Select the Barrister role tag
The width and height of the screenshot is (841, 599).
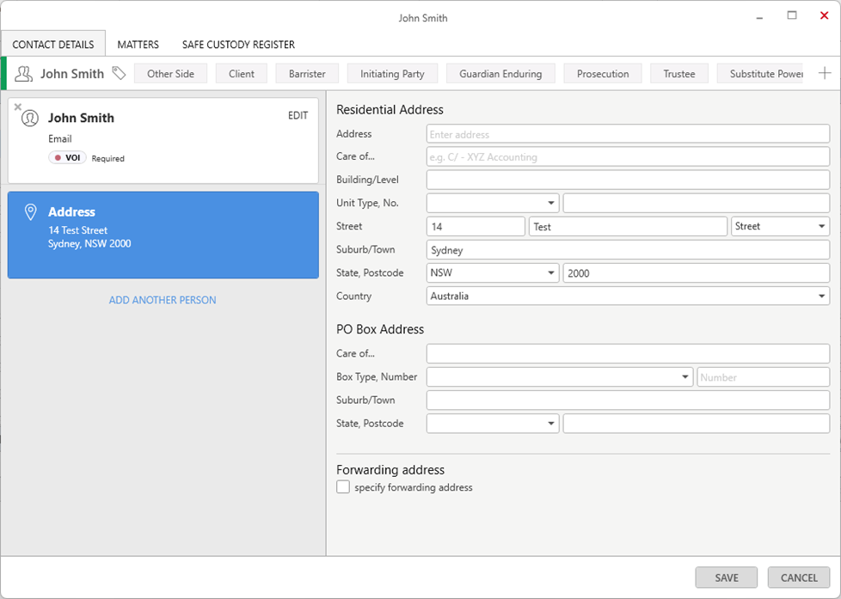click(x=307, y=73)
